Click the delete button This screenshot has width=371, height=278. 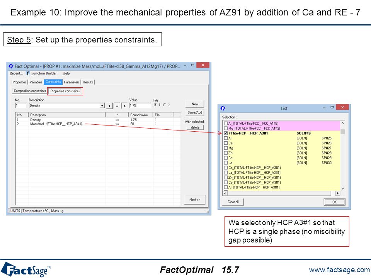click(x=195, y=127)
